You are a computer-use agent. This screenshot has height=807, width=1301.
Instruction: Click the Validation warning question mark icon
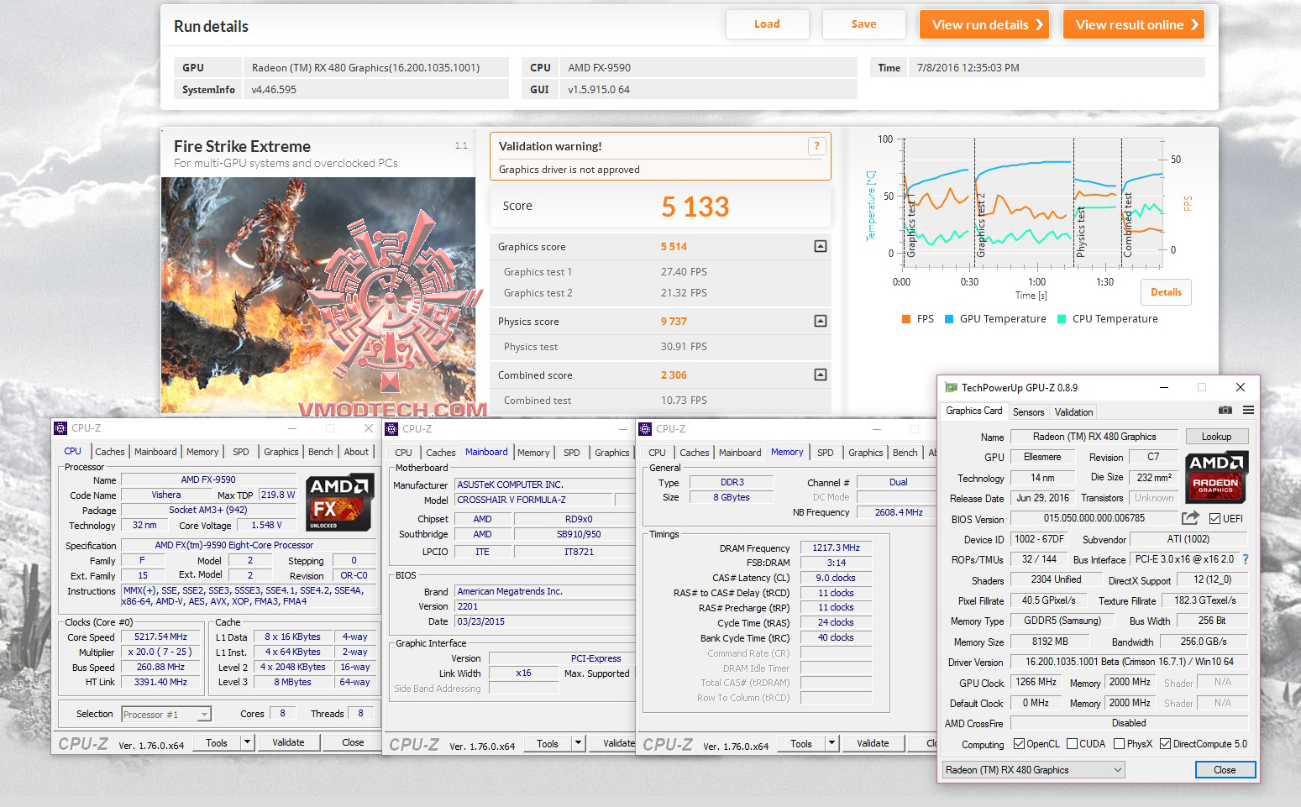816,146
